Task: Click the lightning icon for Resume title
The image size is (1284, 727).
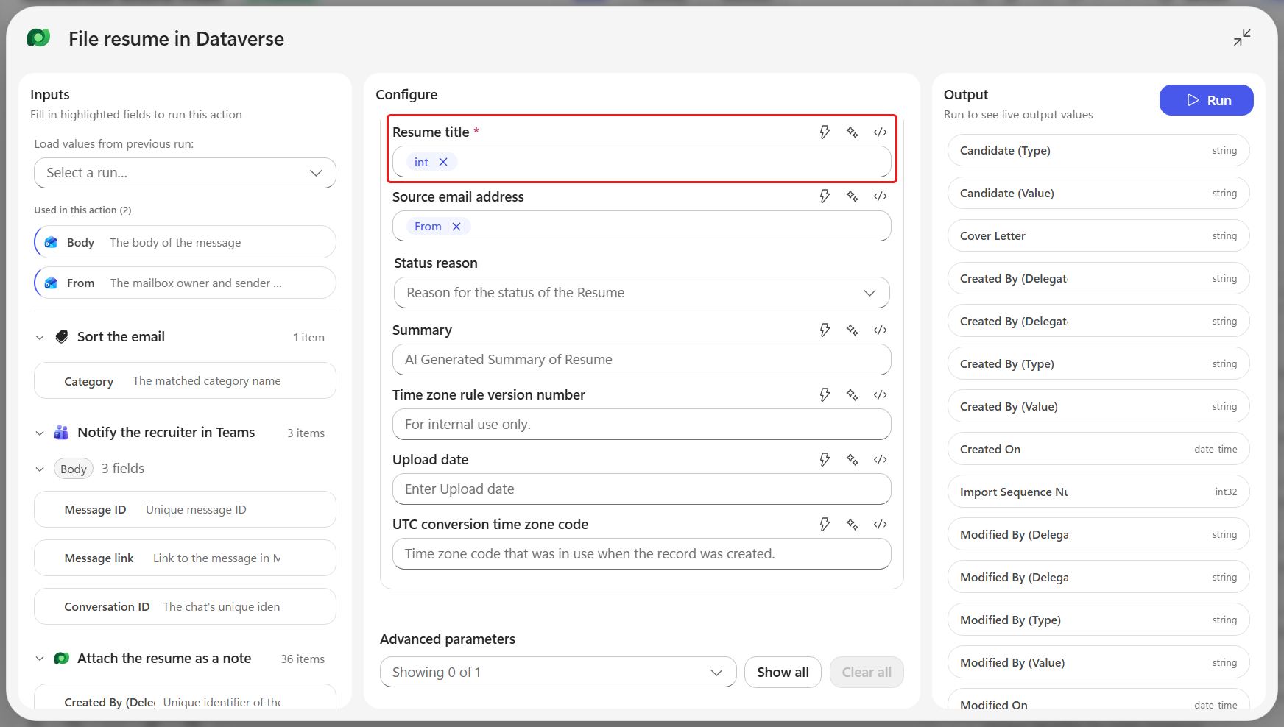Action: [x=825, y=132]
